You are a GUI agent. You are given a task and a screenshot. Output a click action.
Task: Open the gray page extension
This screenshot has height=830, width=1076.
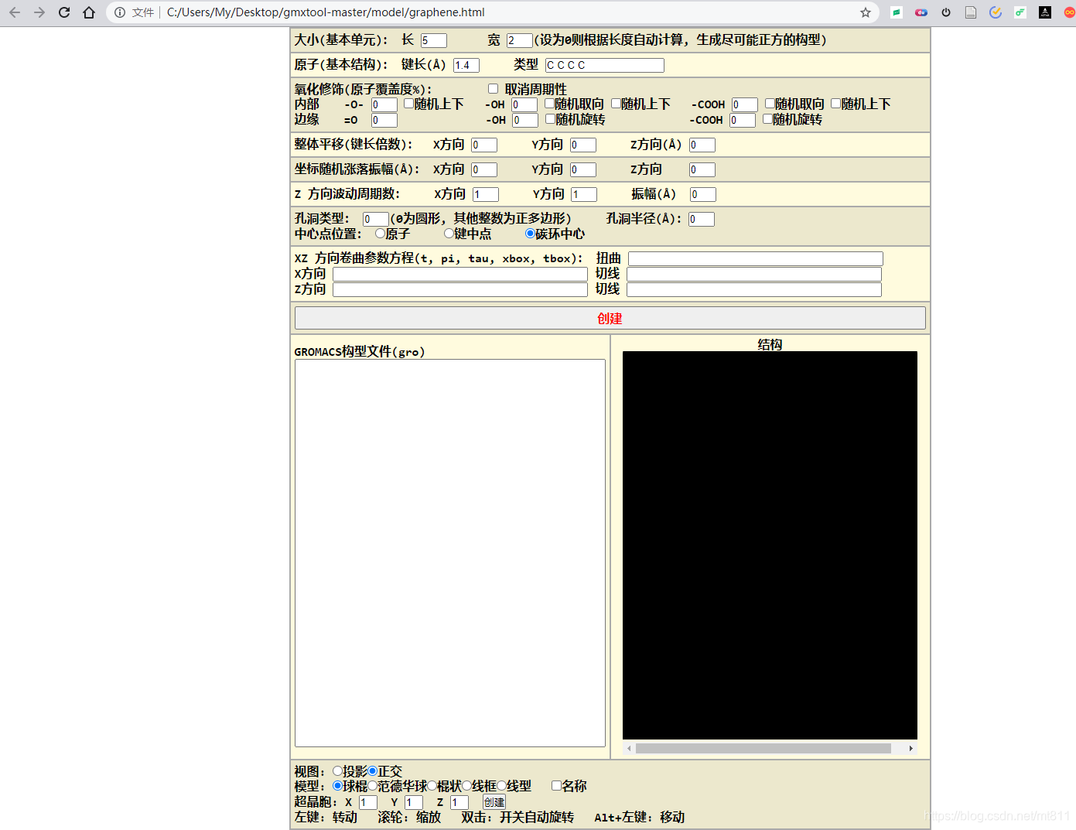[x=971, y=12]
